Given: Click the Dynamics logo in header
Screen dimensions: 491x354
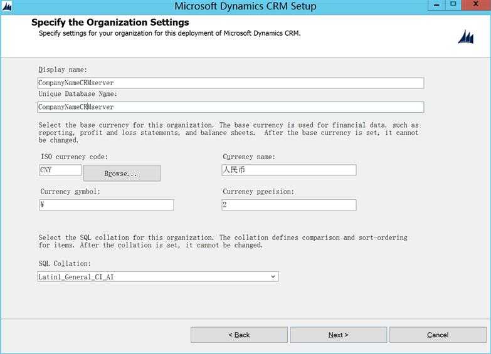Looking at the screenshot, I should pyautogui.click(x=466, y=37).
